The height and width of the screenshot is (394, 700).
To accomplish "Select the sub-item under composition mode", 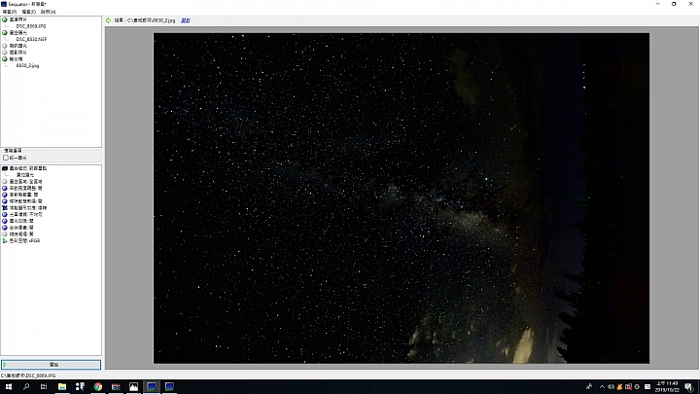I will pyautogui.click(x=25, y=175).
